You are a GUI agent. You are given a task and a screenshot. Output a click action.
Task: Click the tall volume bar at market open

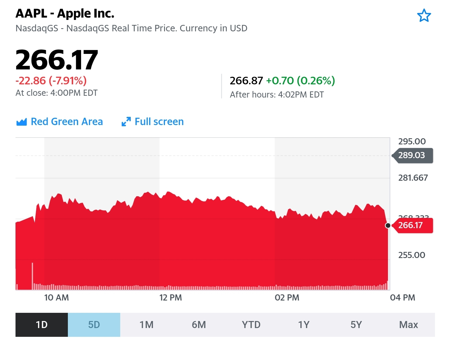point(32,276)
